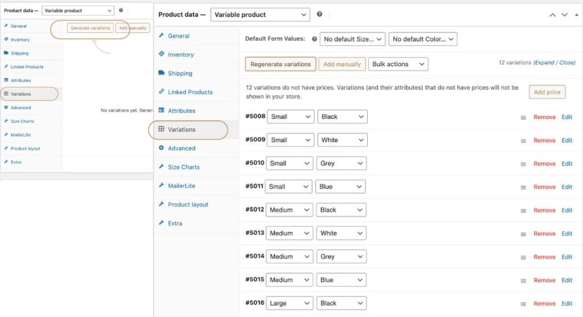Viewport: 583px width, 317px height.
Task: Remove variation #5008
Action: [x=544, y=117]
